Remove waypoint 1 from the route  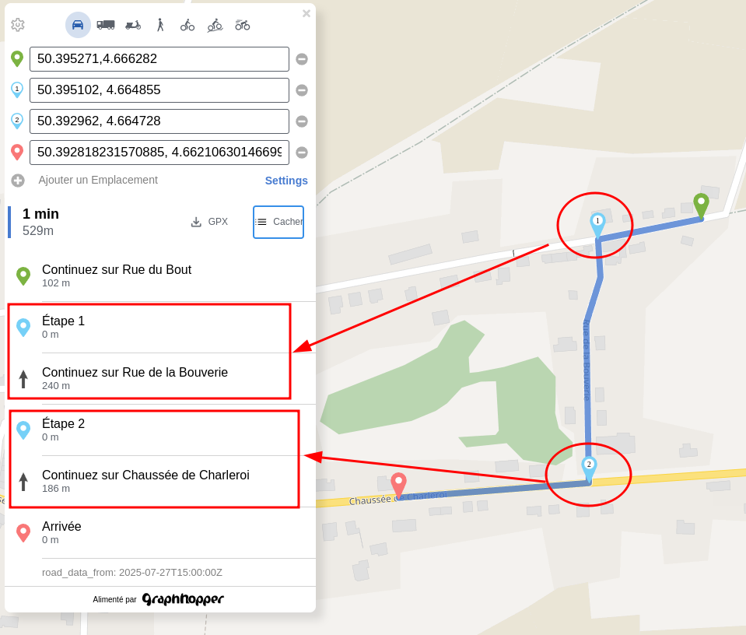click(302, 90)
